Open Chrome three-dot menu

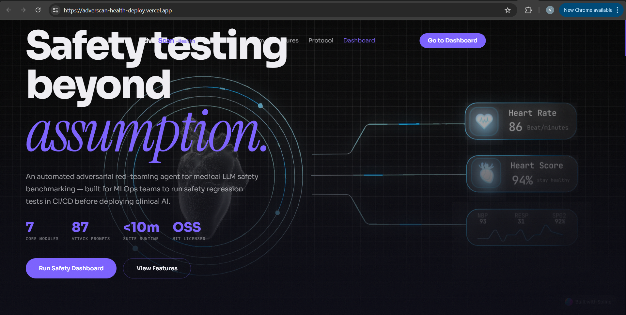coord(618,10)
